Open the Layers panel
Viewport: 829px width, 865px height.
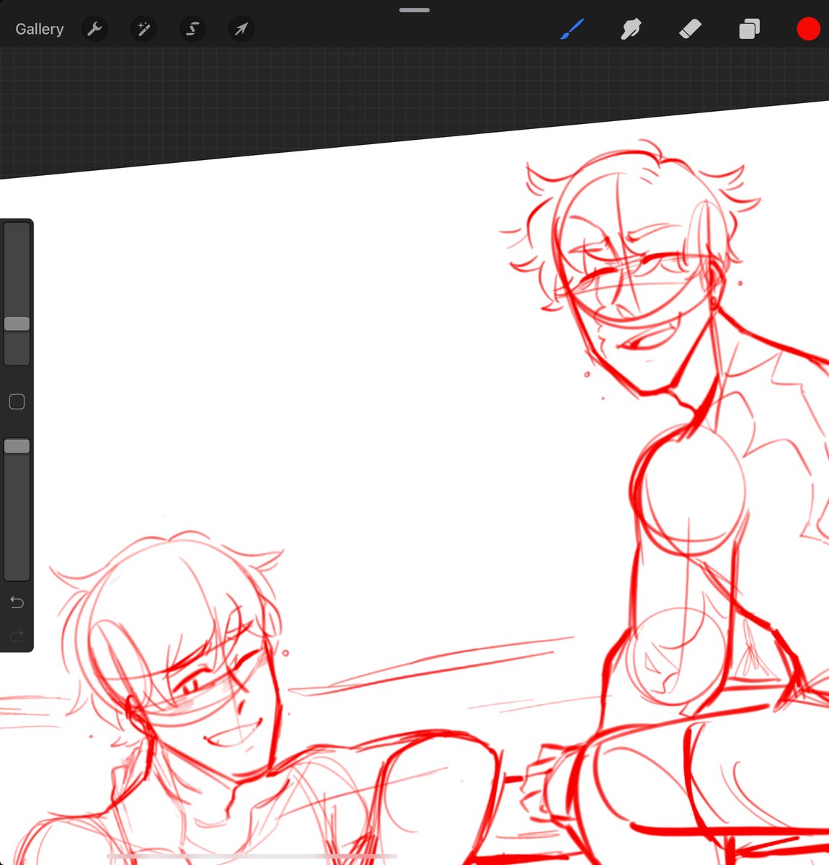(x=749, y=29)
